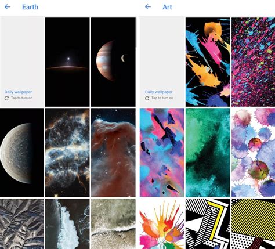Screen dimensions: 275x249
Task: Select the paint splash on black wallpaper
Action: [x=208, y=62]
